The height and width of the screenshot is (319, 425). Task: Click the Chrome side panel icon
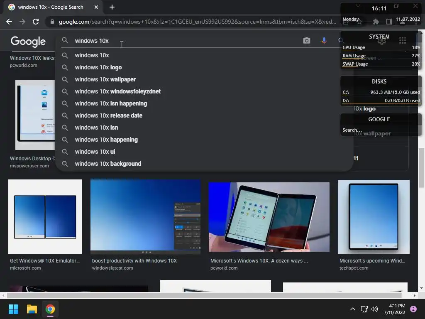[389, 22]
